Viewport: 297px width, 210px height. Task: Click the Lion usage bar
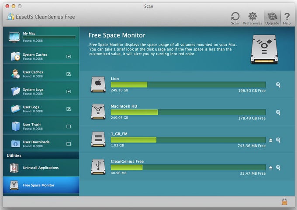188,85
